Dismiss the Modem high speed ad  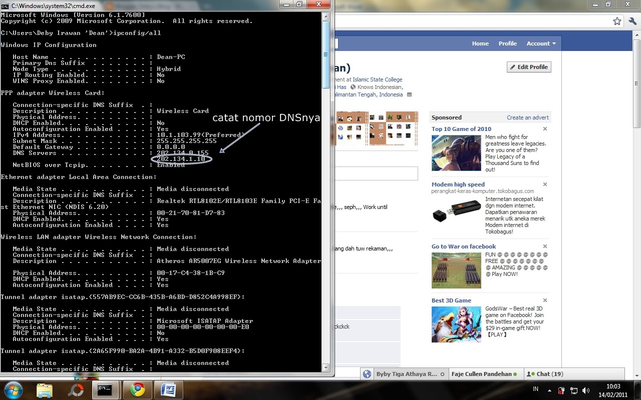coord(545,184)
